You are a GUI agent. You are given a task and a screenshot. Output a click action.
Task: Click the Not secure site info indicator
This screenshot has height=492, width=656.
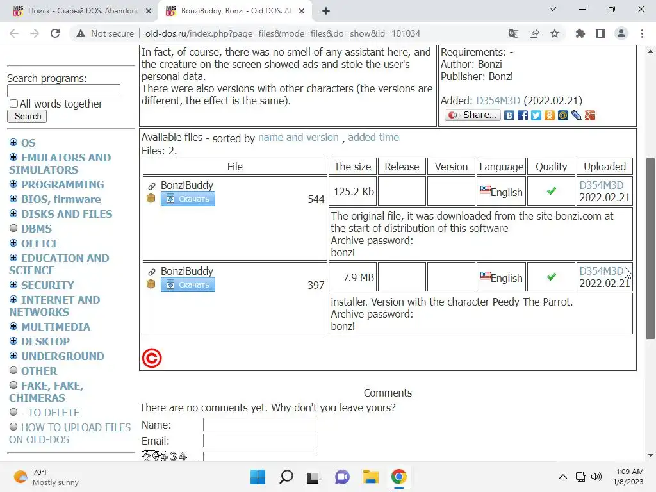(x=106, y=33)
